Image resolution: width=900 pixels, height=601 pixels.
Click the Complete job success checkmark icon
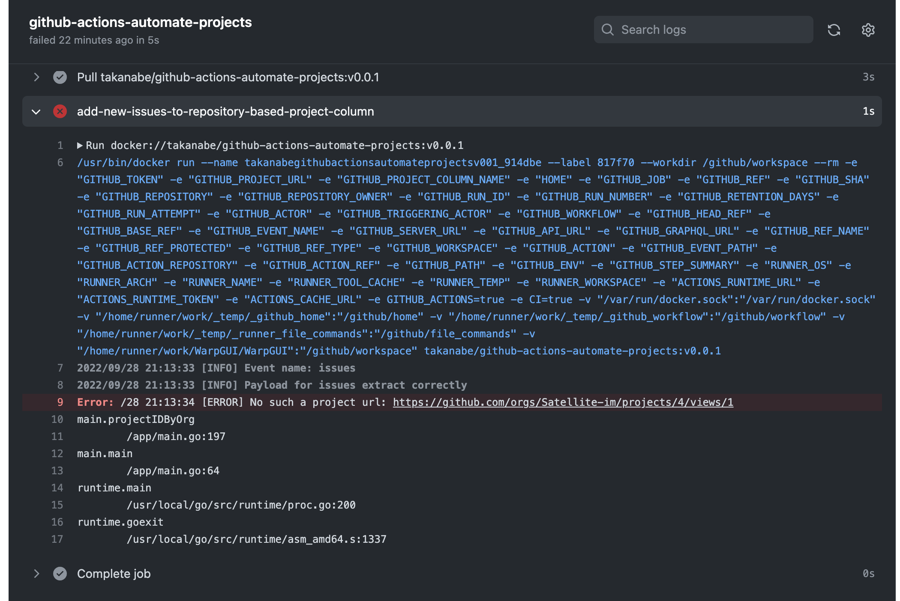[60, 574]
